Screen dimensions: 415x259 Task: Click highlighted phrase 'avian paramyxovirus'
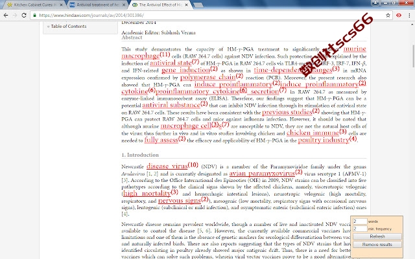point(262,173)
